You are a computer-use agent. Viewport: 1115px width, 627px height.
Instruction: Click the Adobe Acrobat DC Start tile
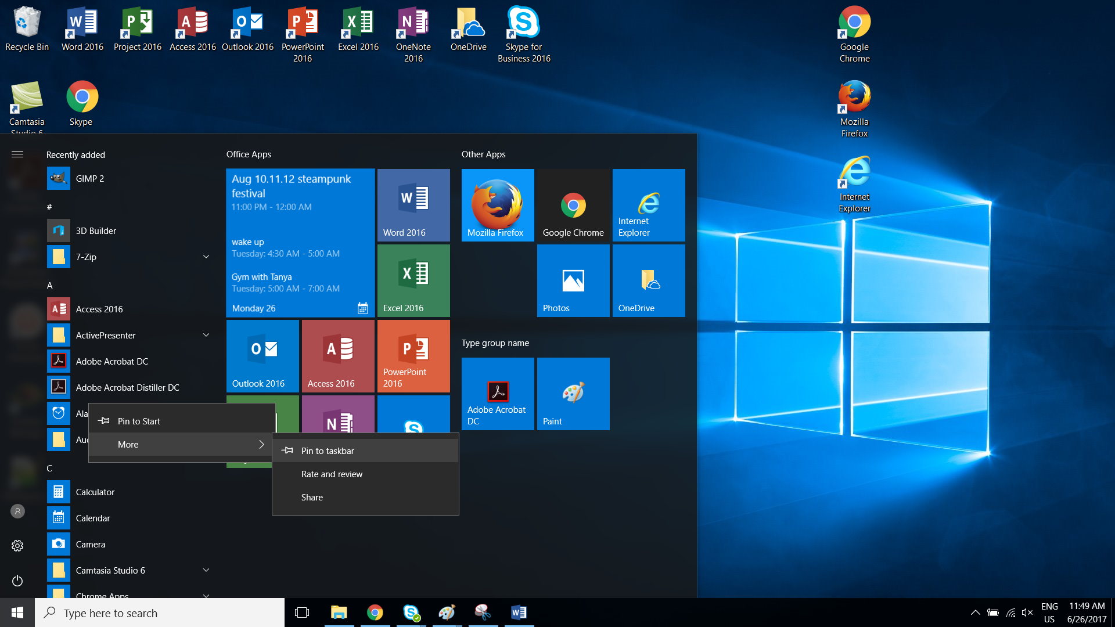click(x=498, y=394)
